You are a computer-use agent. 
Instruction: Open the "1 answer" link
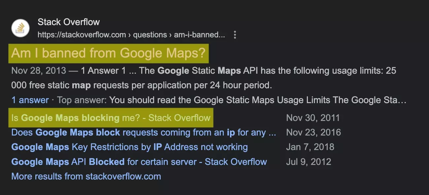[30, 100]
